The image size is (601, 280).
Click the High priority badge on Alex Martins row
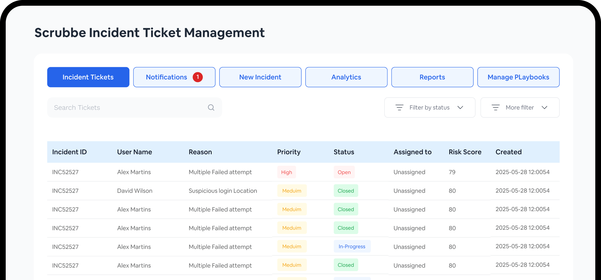click(x=287, y=172)
